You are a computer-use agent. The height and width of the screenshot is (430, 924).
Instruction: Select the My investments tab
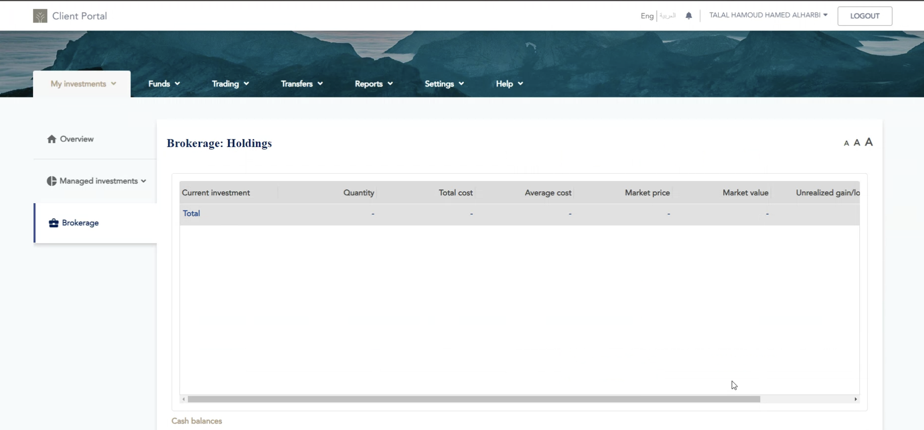pos(82,84)
